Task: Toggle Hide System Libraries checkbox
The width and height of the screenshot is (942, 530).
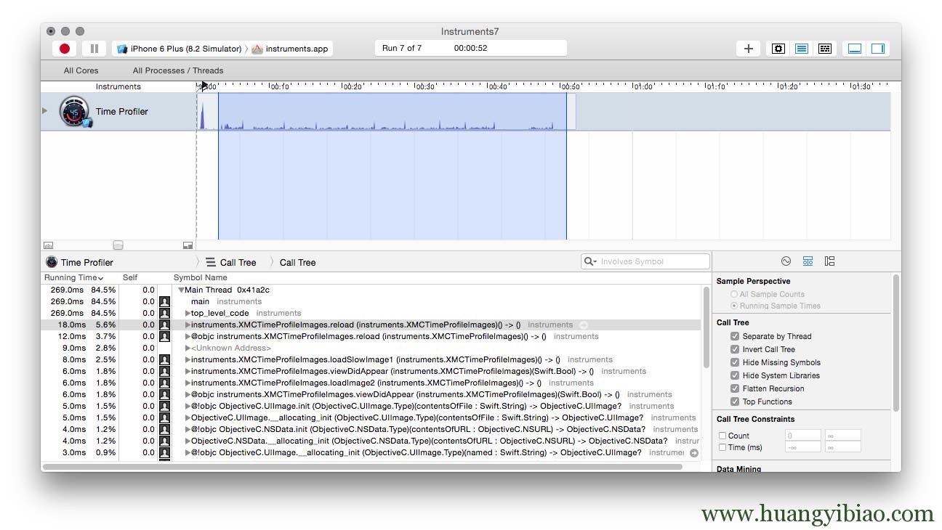Action: point(735,375)
